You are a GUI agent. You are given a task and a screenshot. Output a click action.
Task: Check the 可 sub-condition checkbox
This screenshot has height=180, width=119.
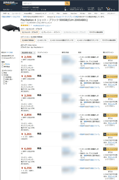coord(4,84)
